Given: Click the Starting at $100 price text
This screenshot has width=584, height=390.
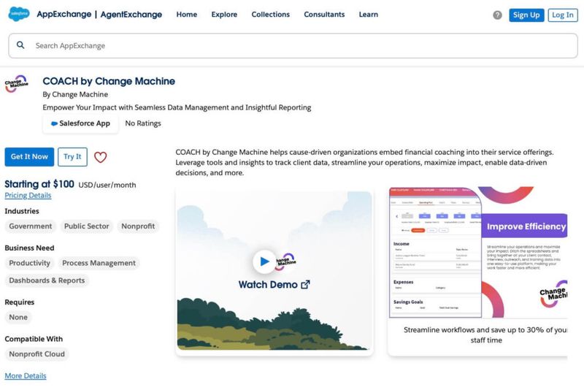Looking at the screenshot, I should click(39, 184).
